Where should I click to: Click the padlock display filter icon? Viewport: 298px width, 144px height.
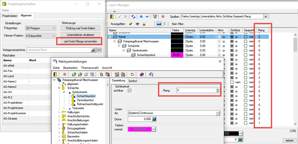(x=144, y=24)
